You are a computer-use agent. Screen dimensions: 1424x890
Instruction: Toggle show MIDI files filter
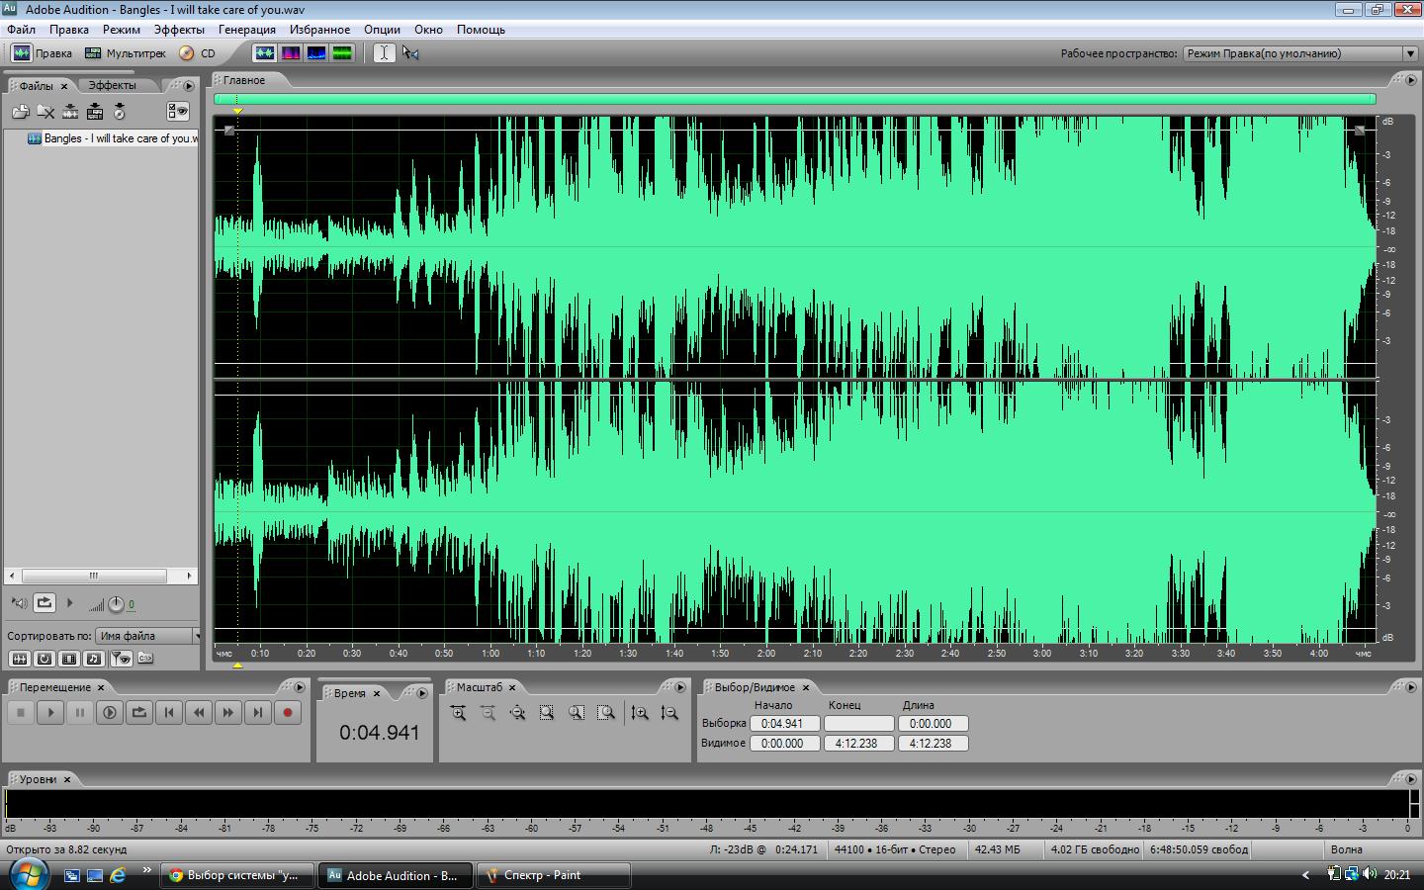(x=94, y=659)
